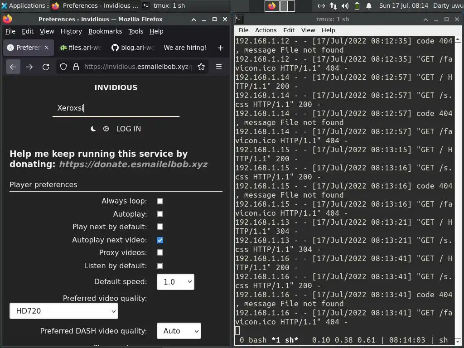Switch to the blog.ari-we tab
The height and width of the screenshot is (348, 464).
(132, 48)
